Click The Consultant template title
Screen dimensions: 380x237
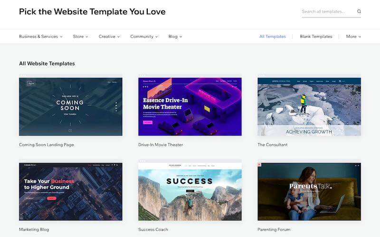pyautogui.click(x=272, y=145)
